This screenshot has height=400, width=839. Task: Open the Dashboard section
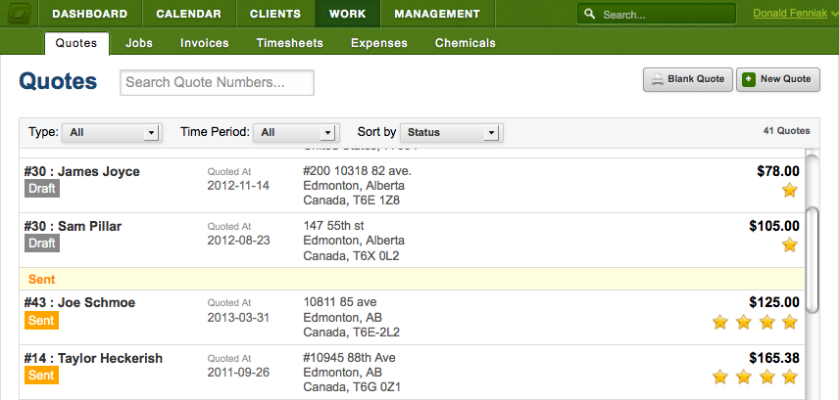pos(90,14)
